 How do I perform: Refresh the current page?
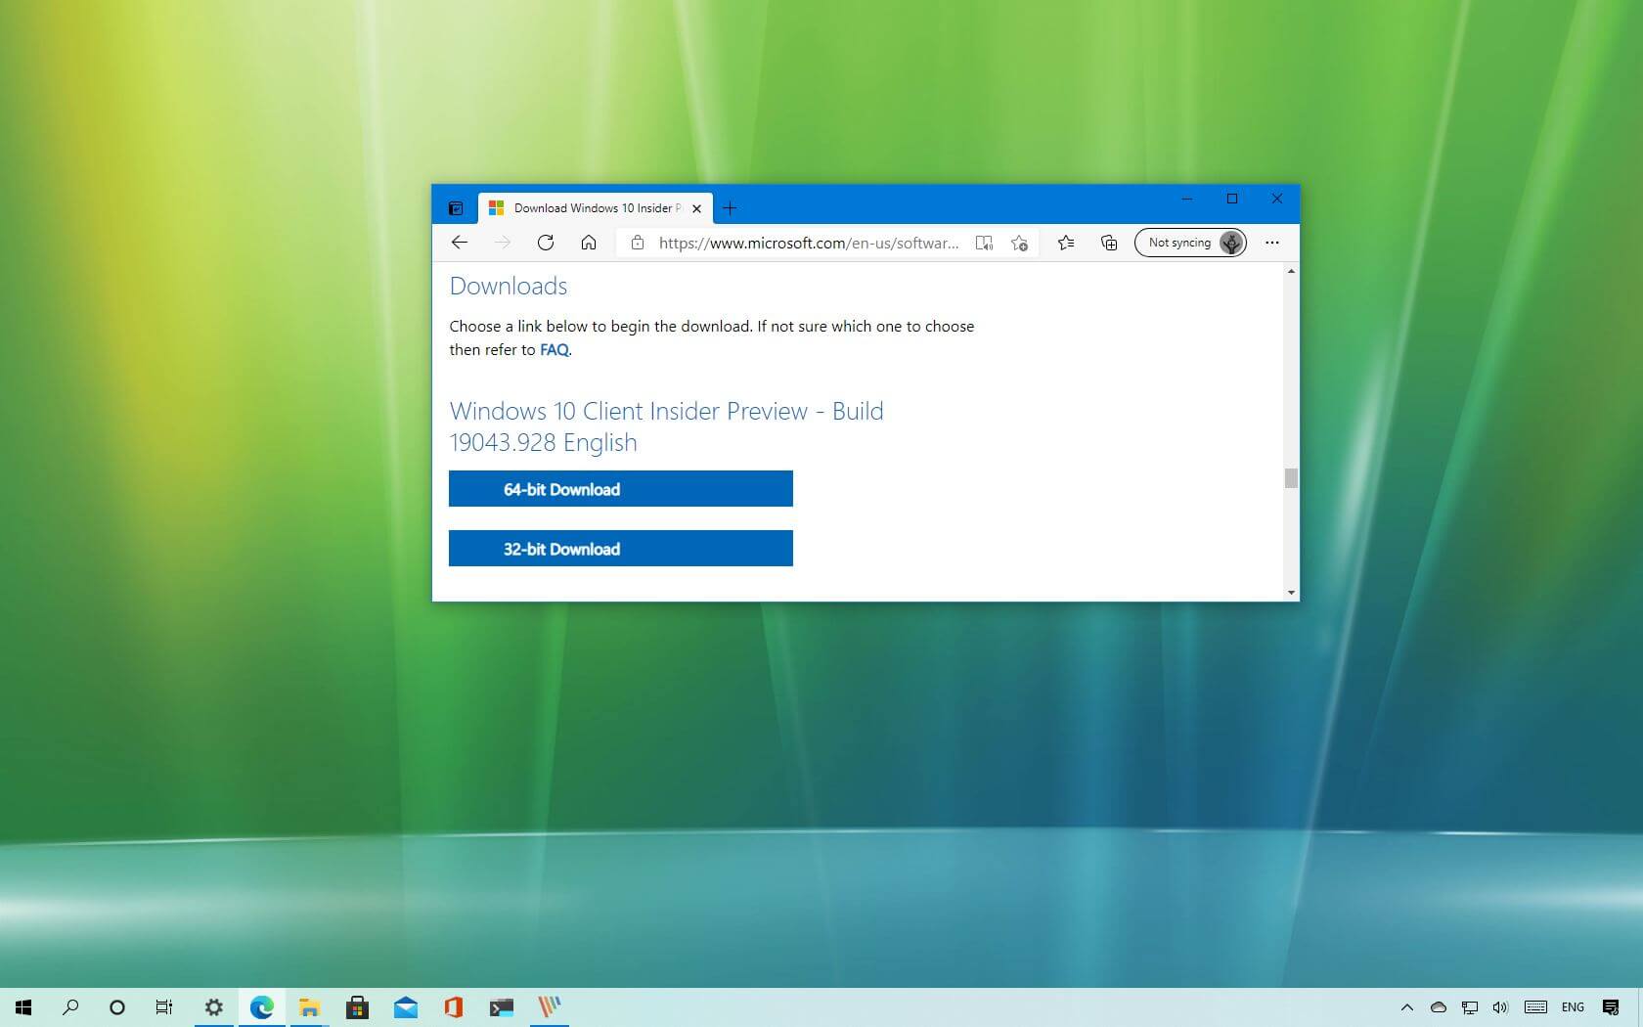546,243
